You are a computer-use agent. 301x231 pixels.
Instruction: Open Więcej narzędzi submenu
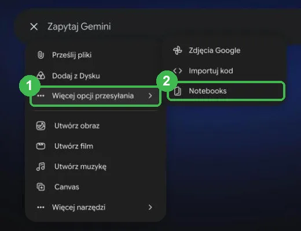tap(96, 207)
